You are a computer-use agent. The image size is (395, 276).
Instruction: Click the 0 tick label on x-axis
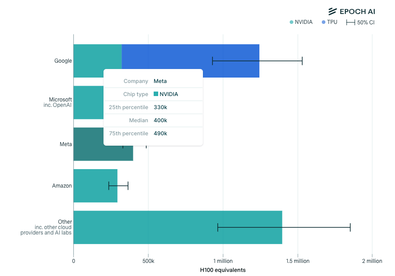pyautogui.click(x=74, y=261)
